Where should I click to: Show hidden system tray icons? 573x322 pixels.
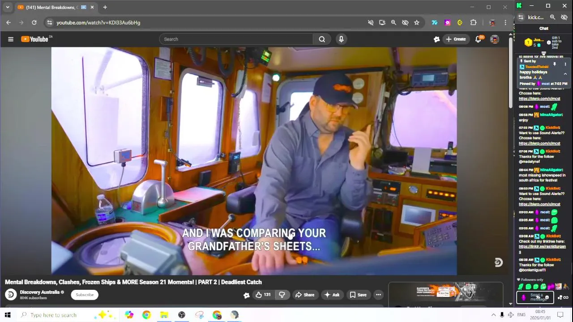[493, 315]
